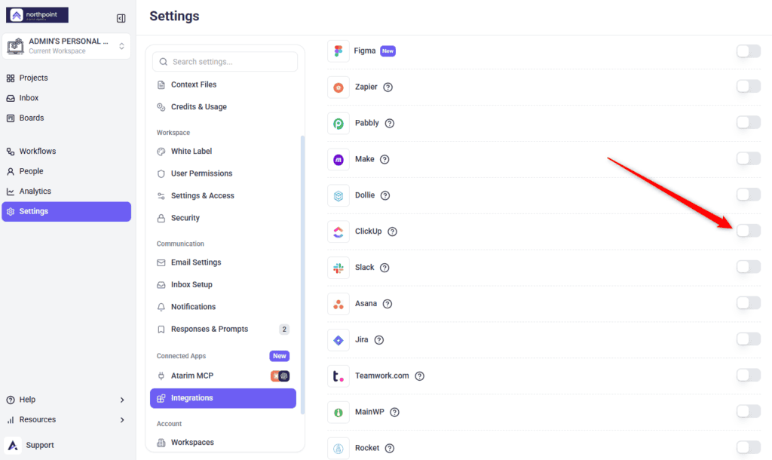Click the Slack integration logo
This screenshot has width=772, height=460.
tap(339, 268)
